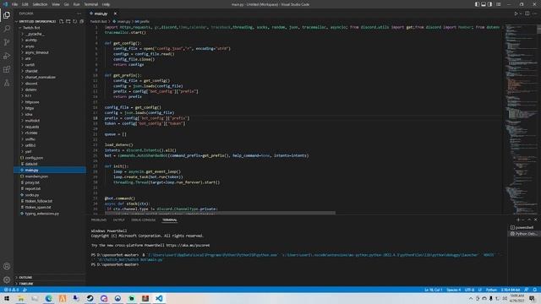The width and height of the screenshot is (541, 304).
Task: Open the Source Control view
Action: coord(7,42)
